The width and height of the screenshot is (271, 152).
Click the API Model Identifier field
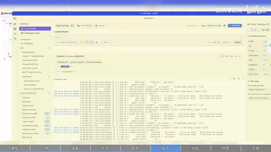(259, 90)
